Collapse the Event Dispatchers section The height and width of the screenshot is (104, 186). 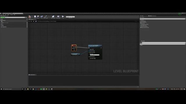tap(3, 27)
